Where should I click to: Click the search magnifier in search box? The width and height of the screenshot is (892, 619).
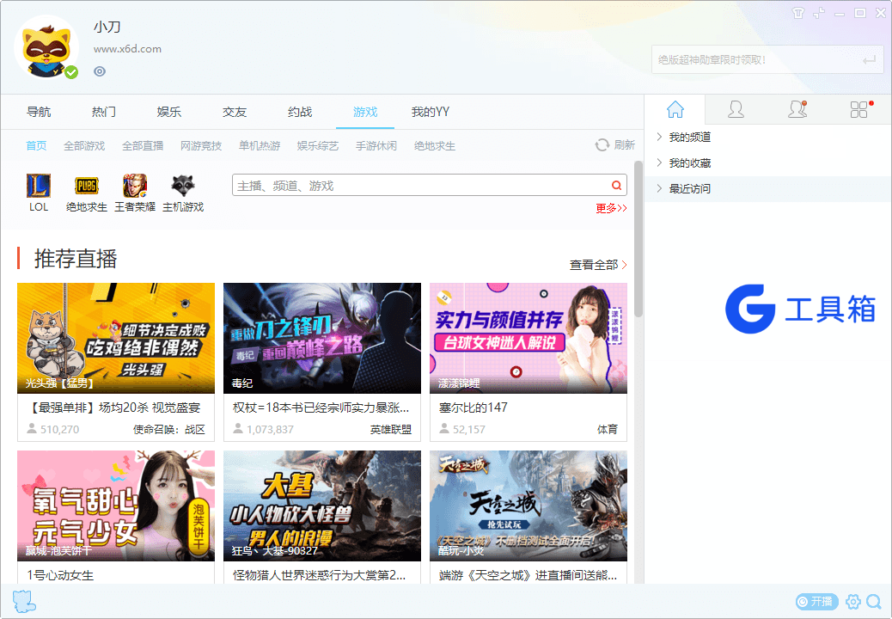[x=617, y=186]
